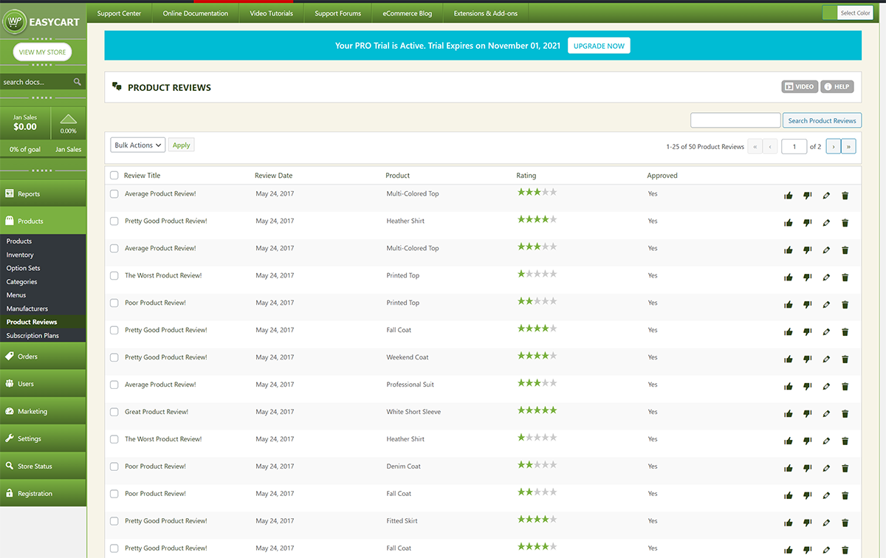This screenshot has width=886, height=558.
Task: Open the Bulk Actions dropdown
Action: 138,145
